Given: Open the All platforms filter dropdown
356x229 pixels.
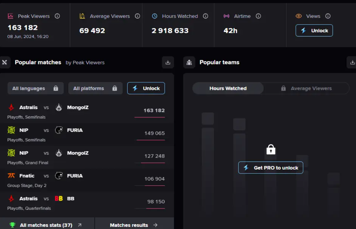Looking at the screenshot, I should click(x=95, y=88).
